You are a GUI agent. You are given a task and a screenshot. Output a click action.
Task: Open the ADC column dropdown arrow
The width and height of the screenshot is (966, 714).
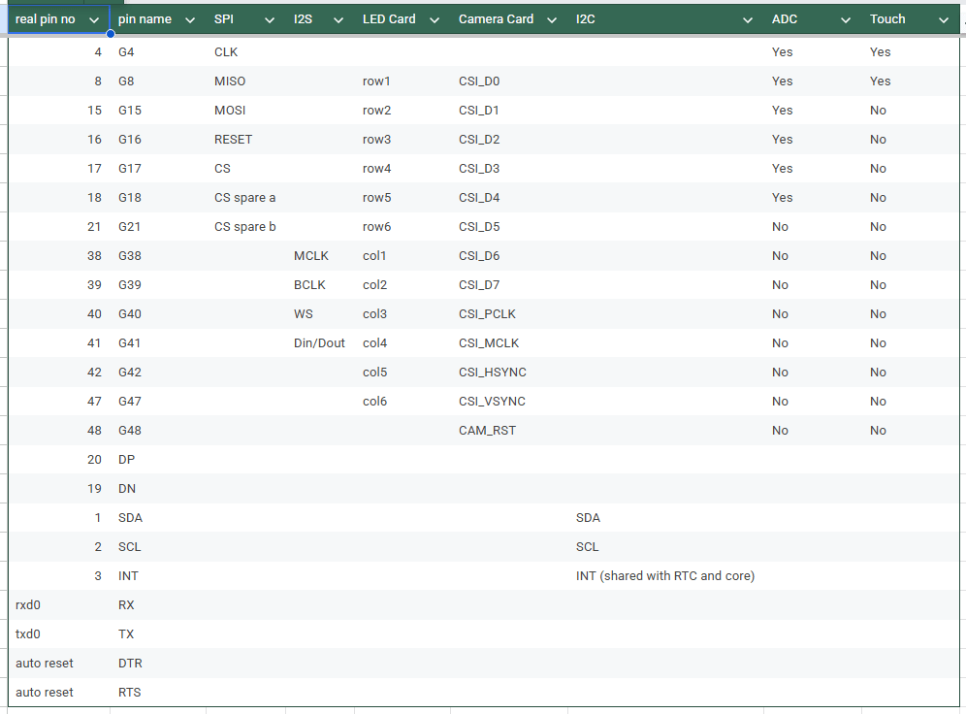pyautogui.click(x=846, y=19)
